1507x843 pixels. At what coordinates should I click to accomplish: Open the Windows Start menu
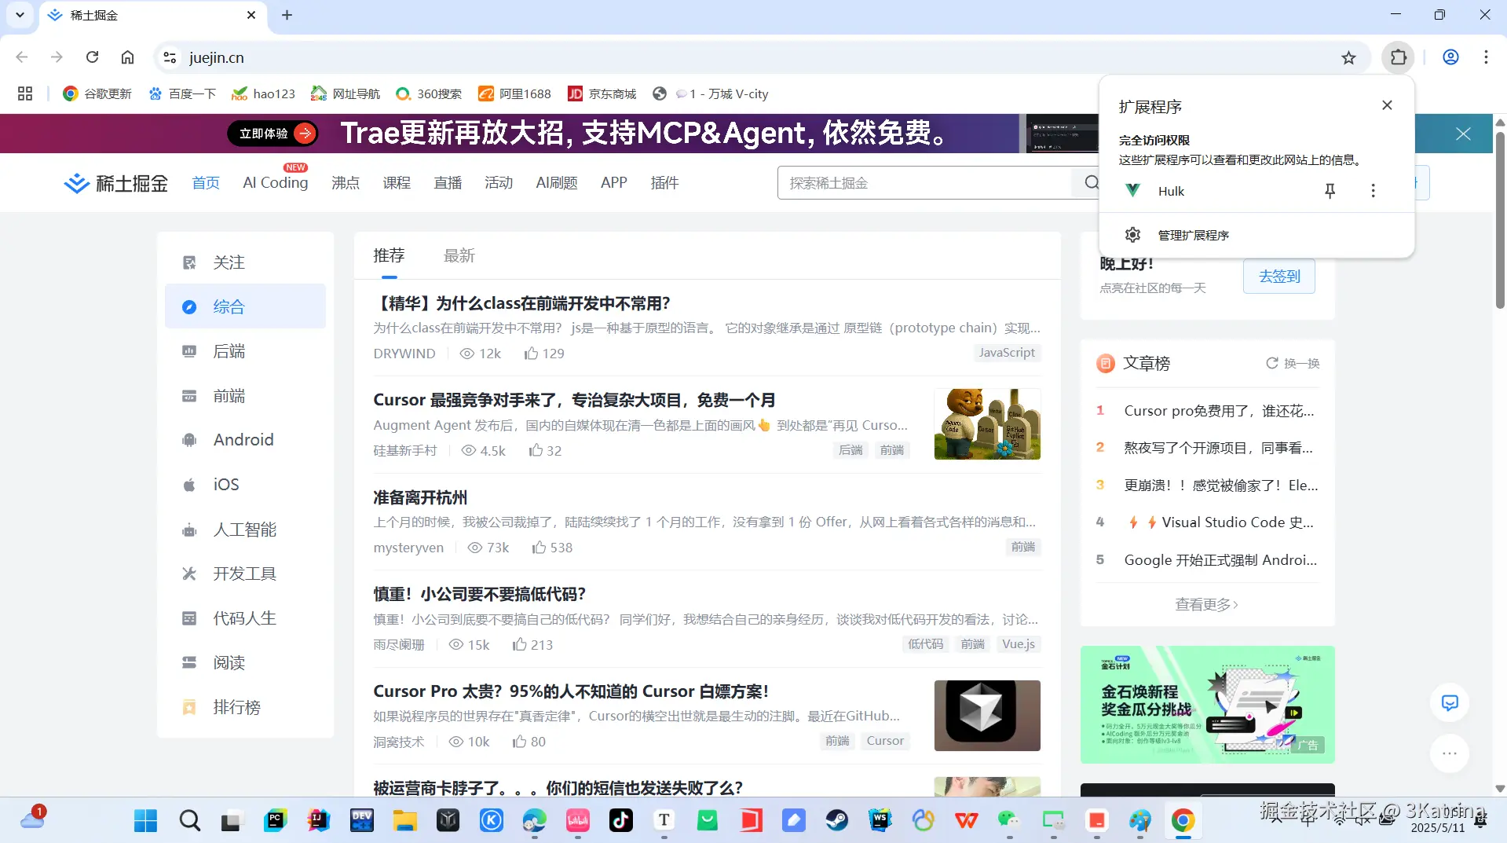point(145,821)
